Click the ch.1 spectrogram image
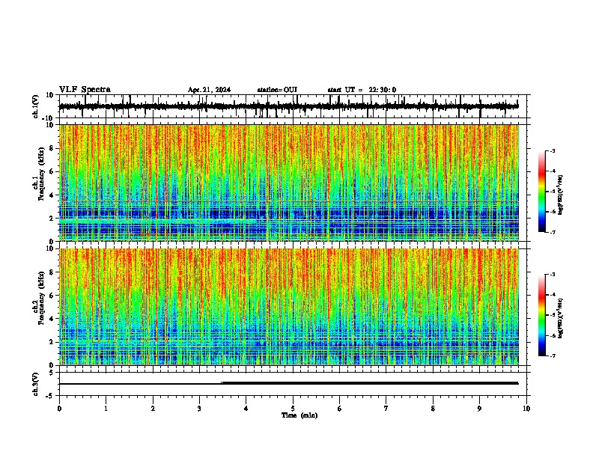Screen dimensions: 593x458 tap(289, 183)
